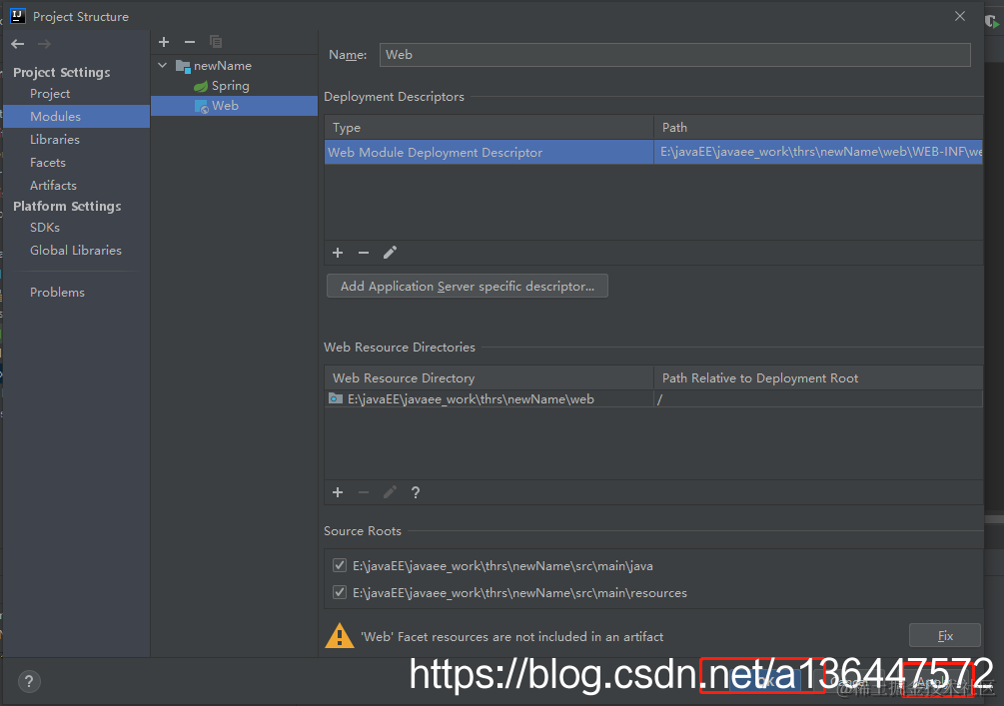Toggle src\main\java source root checkbox

tap(340, 565)
